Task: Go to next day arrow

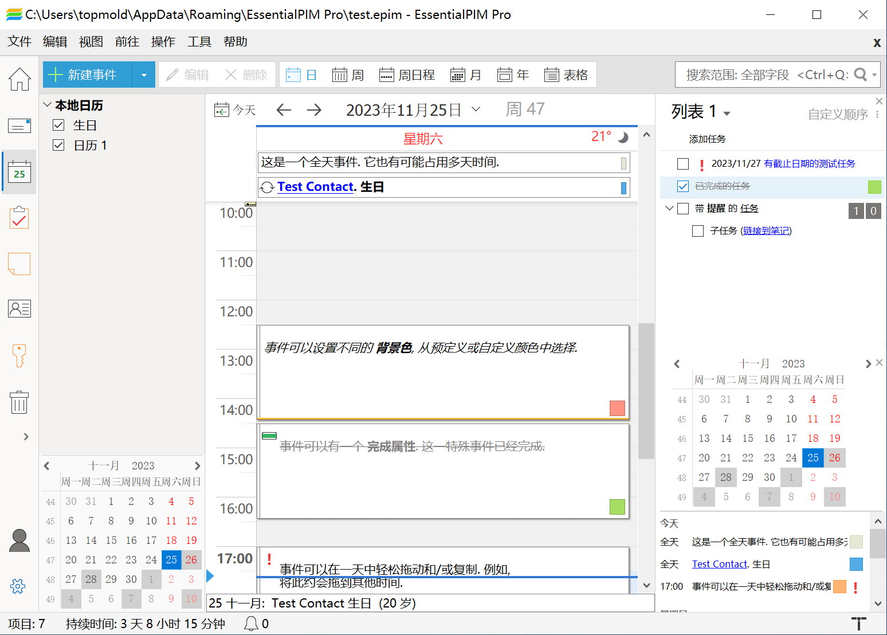Action: tap(314, 109)
